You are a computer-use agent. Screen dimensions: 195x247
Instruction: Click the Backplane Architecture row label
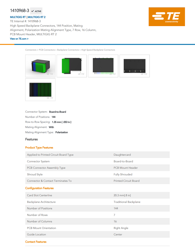click(41, 202)
